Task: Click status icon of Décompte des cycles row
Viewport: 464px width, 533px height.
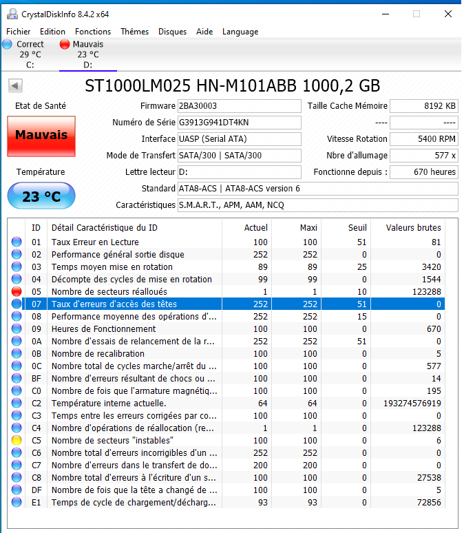Action: pyautogui.click(x=17, y=279)
